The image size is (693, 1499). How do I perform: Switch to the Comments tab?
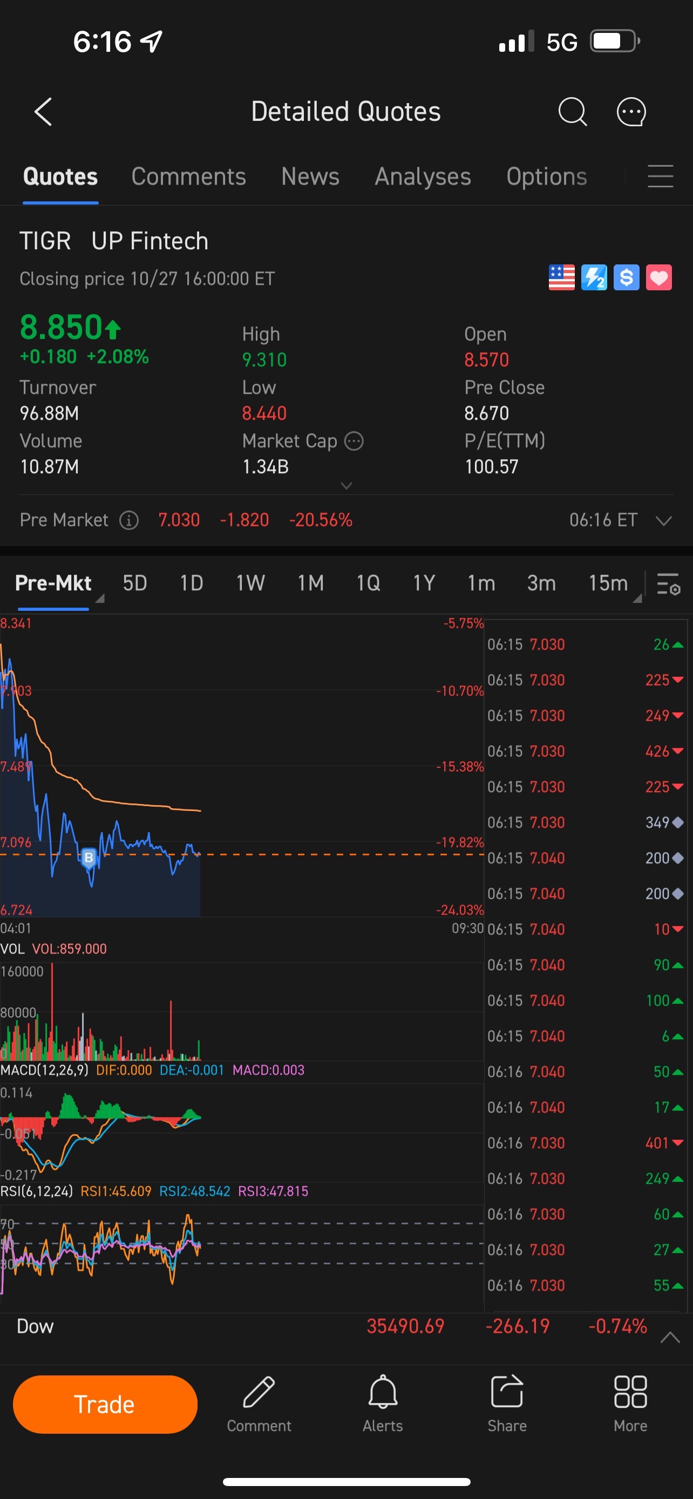188,176
